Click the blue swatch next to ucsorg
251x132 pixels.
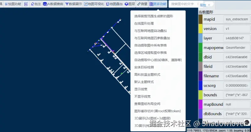click(200, 85)
